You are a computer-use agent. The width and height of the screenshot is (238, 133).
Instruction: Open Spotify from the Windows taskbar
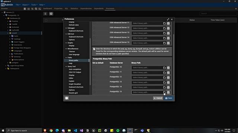pos(118,130)
